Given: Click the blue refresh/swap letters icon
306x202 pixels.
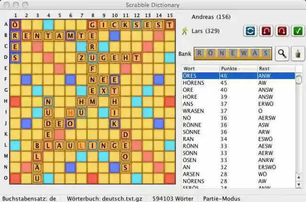Looking at the screenshot, I should tap(251, 30).
